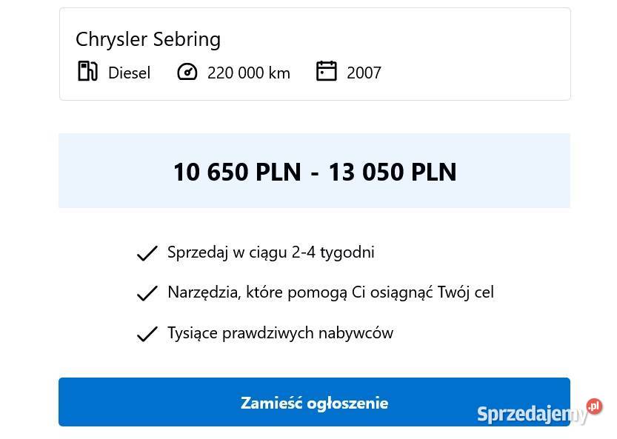
Task: Click the 2007 production year text
Action: [364, 73]
